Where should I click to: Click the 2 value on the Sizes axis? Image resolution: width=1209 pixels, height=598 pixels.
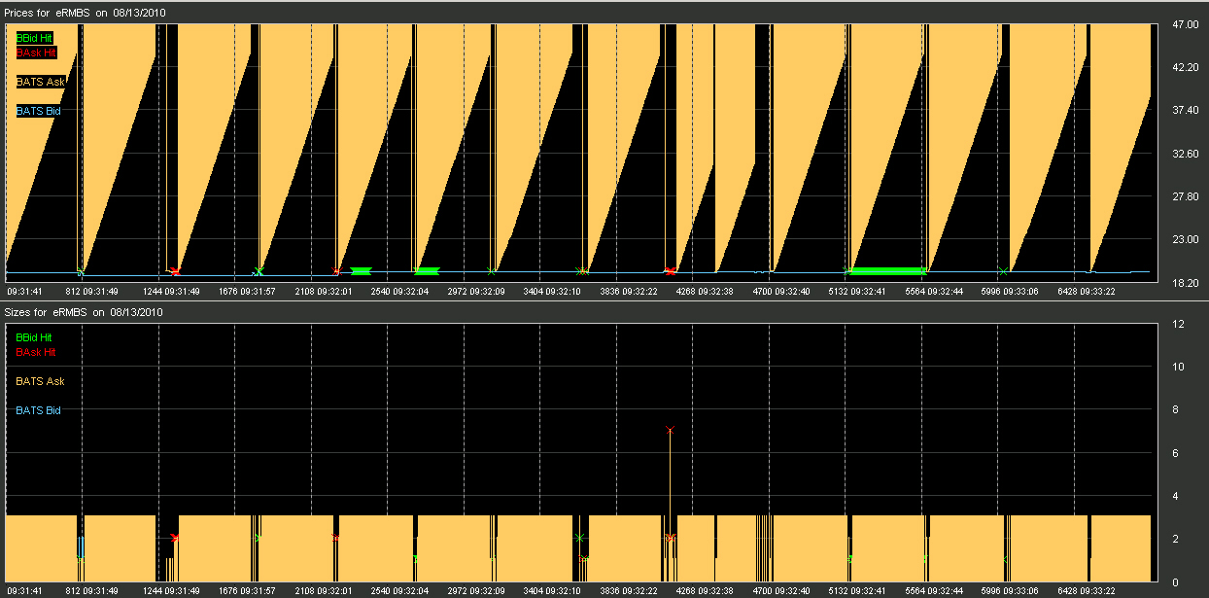1175,539
